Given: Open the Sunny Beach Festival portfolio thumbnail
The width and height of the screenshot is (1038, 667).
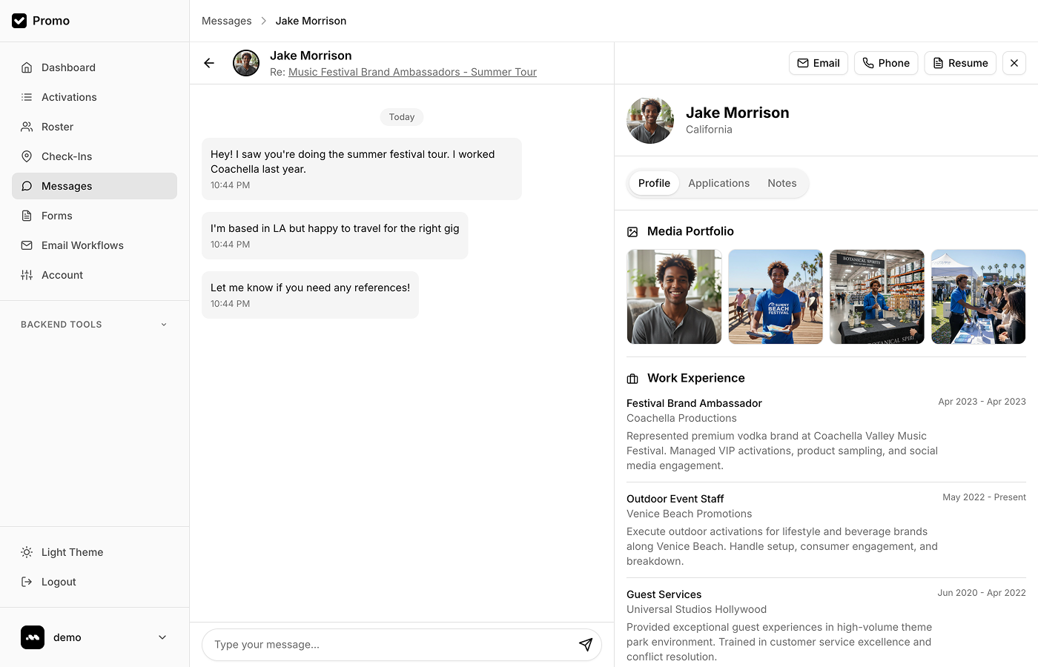Looking at the screenshot, I should point(775,296).
